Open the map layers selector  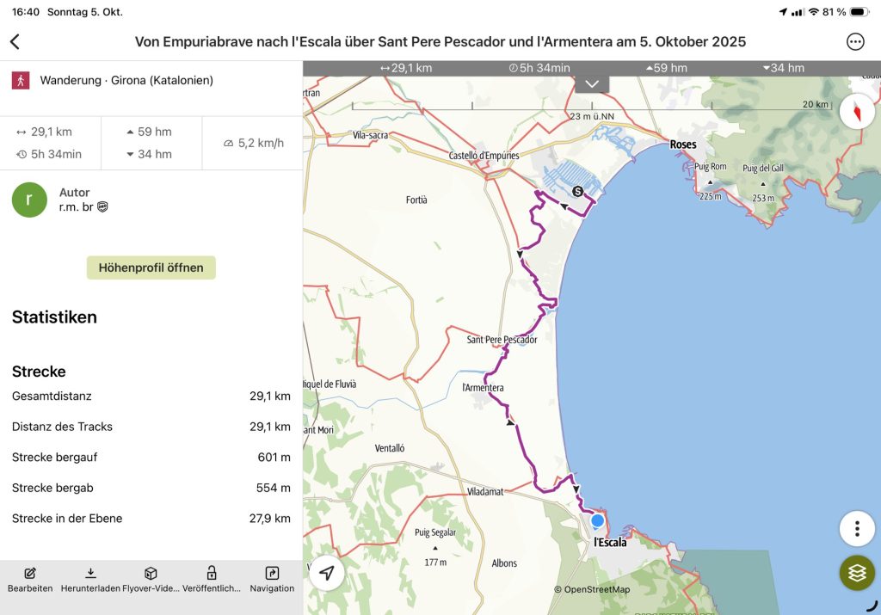(856, 572)
